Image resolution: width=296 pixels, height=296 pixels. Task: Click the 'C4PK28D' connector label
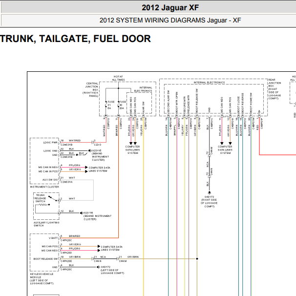pyautogui.click(x=66, y=253)
